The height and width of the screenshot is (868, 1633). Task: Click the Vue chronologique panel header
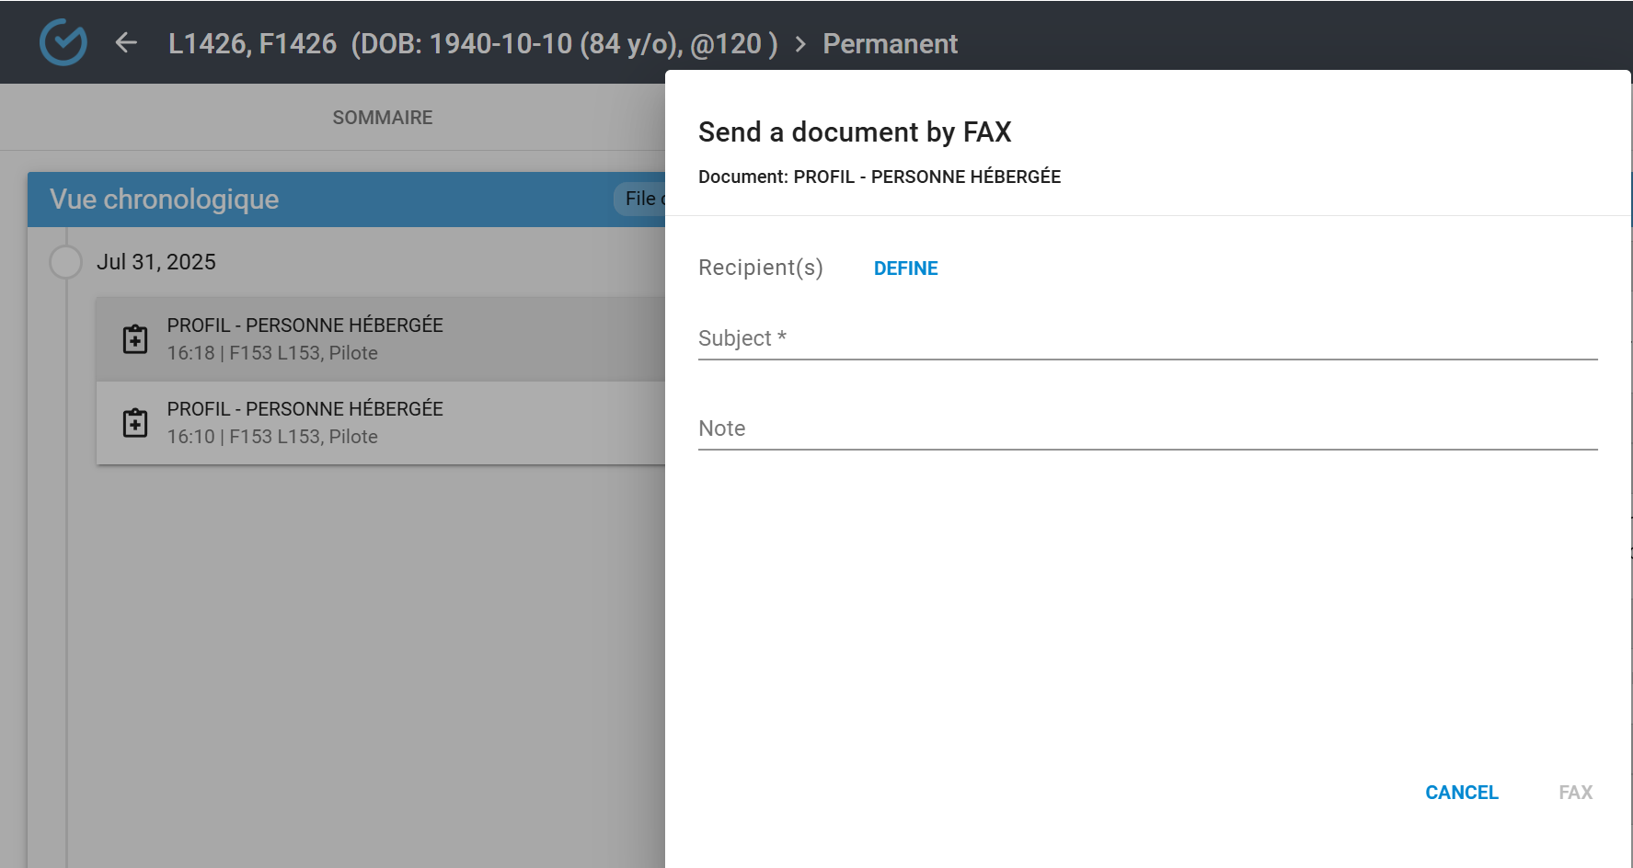(x=165, y=200)
